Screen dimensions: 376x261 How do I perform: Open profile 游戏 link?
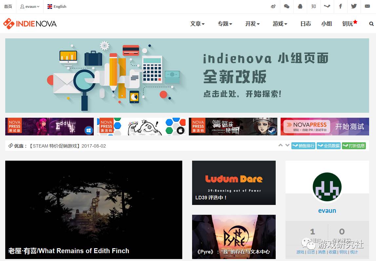(x=300, y=252)
